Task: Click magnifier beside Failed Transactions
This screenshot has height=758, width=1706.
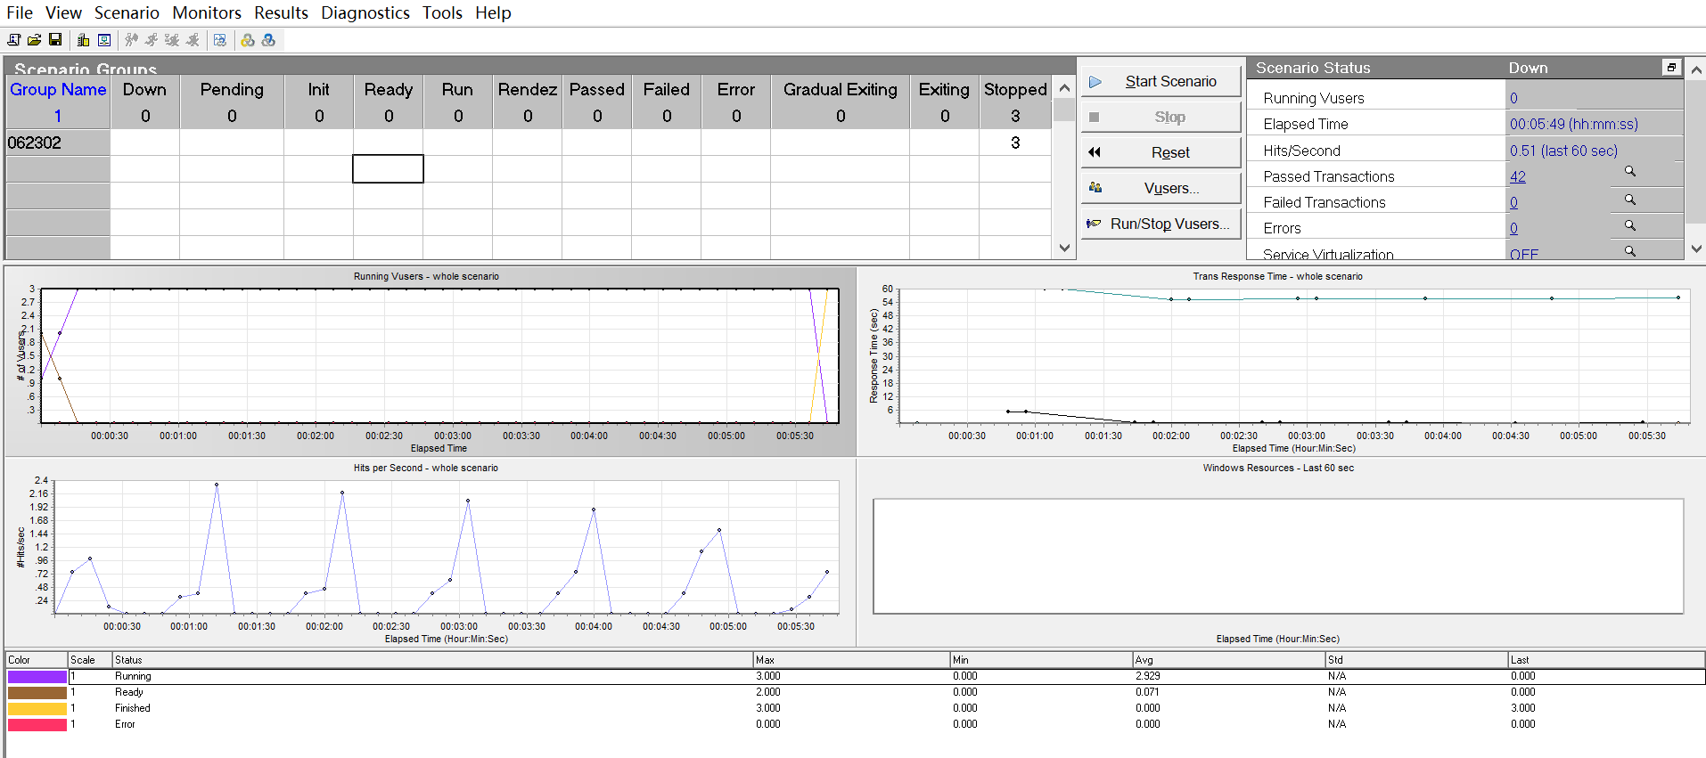Action: [1629, 200]
